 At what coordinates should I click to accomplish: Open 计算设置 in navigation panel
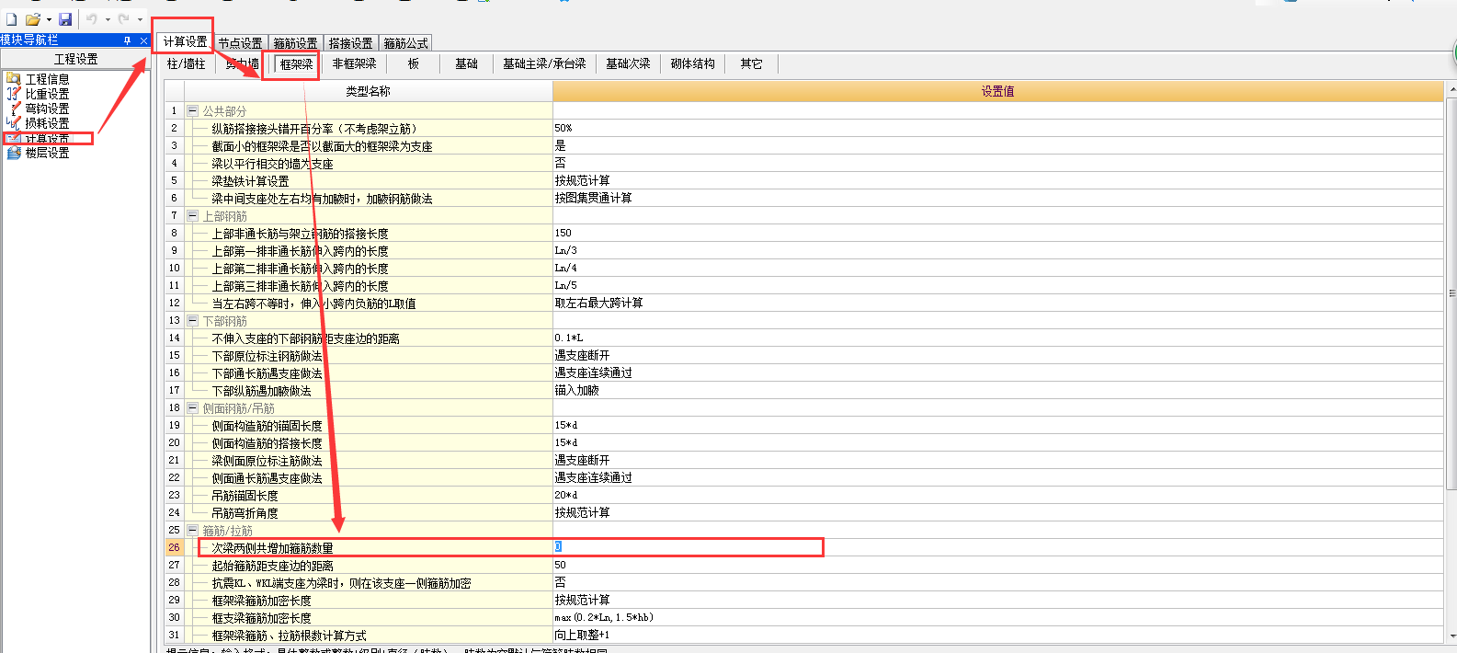(47, 139)
